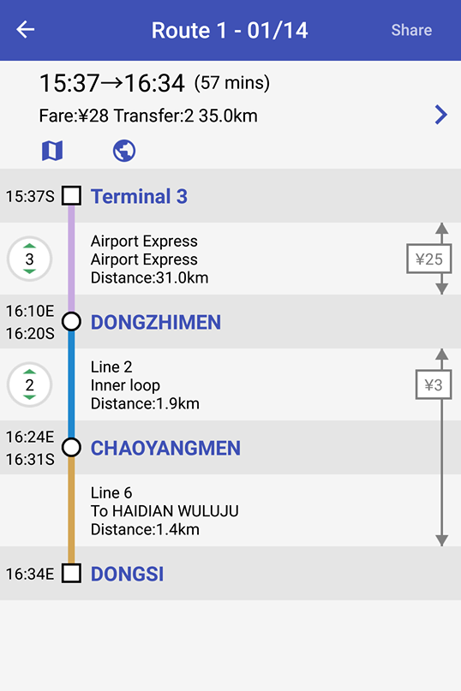Tap the 15:37→16:34 time summary

coord(154,83)
